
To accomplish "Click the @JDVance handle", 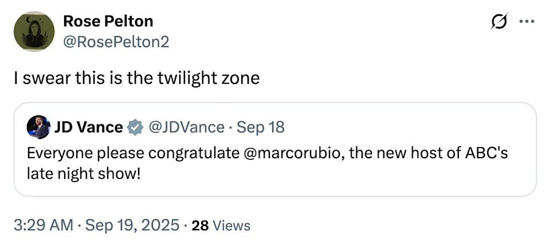I will 186,127.
